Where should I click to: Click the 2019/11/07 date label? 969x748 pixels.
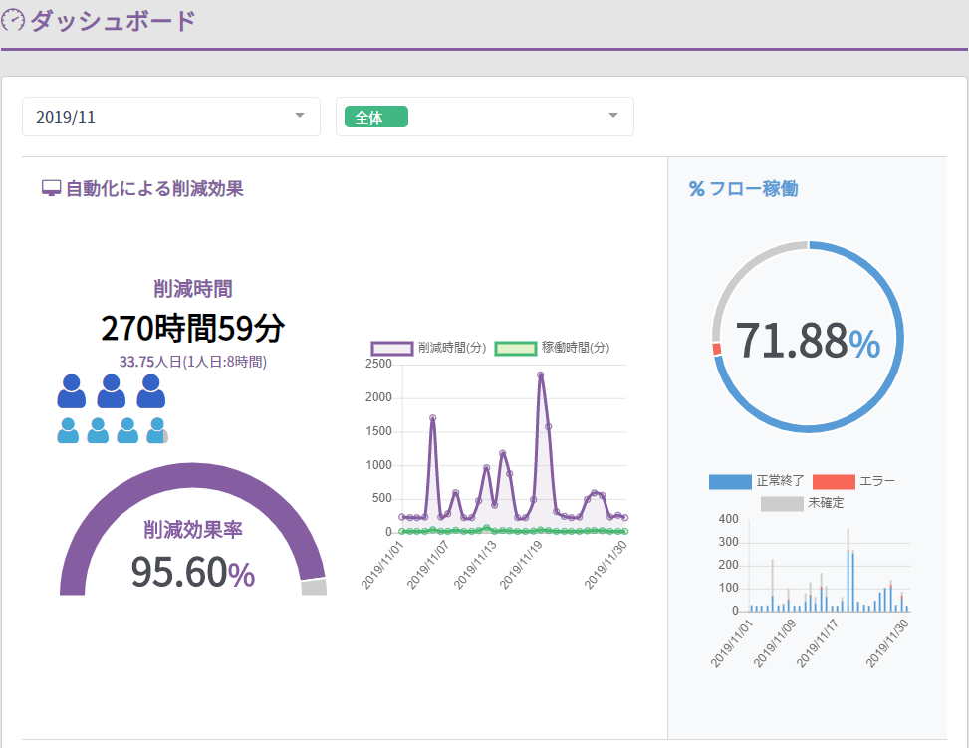pyautogui.click(x=427, y=564)
